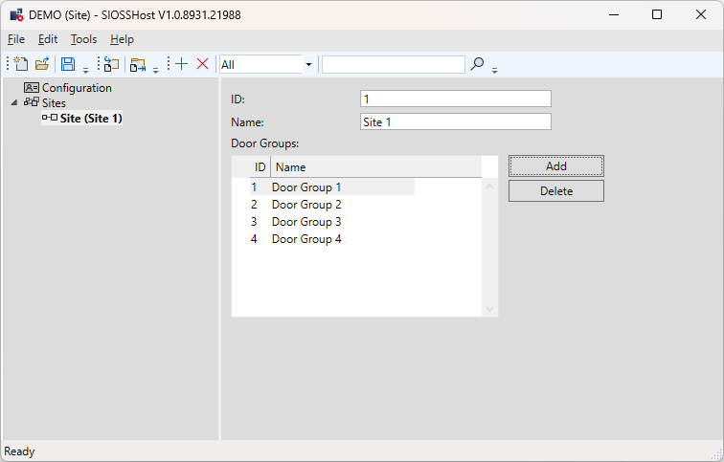Select Configuration in the tree

(76, 88)
